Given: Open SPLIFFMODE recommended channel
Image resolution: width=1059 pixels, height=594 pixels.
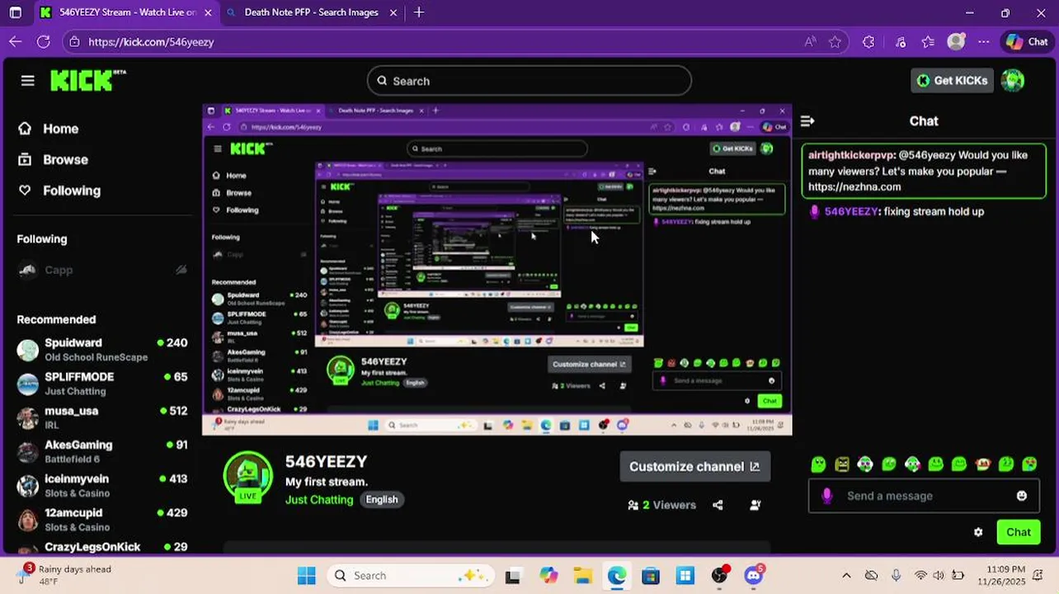Looking at the screenshot, I should 102,384.
